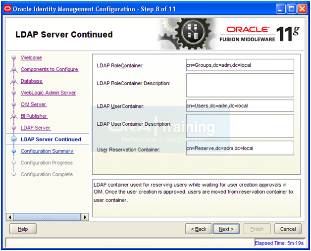The height and width of the screenshot is (251, 311).
Task: Click the Configuration Progress step bullet
Action: click(x=14, y=162)
